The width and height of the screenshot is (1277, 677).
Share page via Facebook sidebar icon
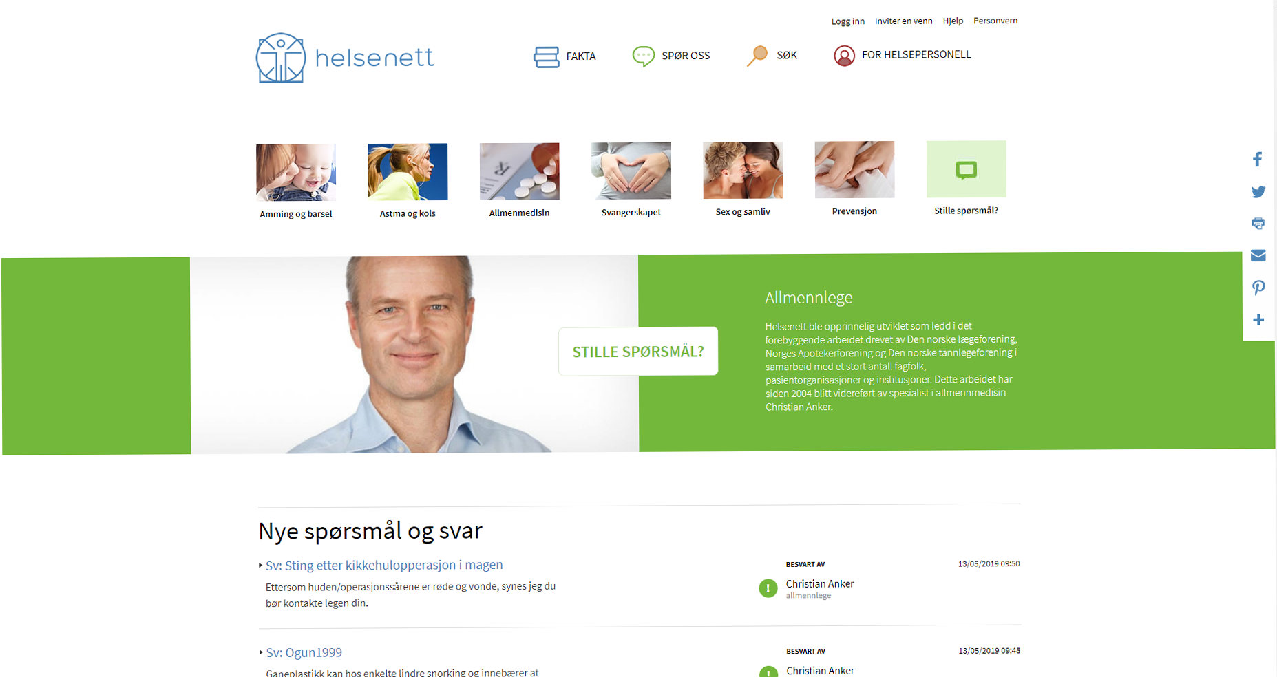1258,160
